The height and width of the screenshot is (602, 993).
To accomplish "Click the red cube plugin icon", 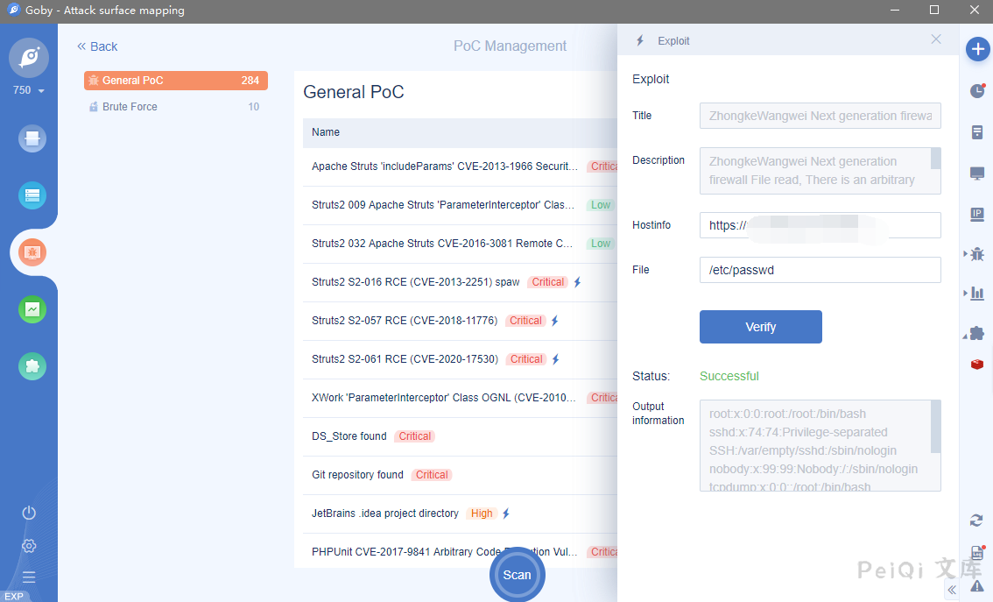I will point(977,364).
